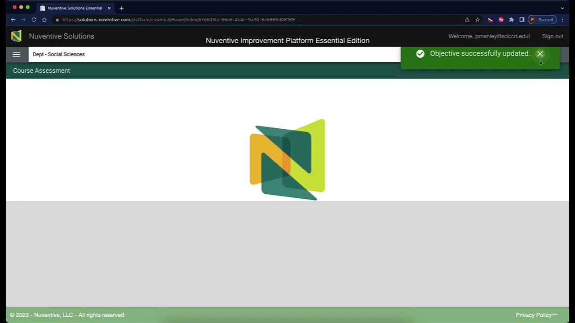Click the orange-red striped extension icon
The height and width of the screenshot is (323, 575).
click(490, 20)
